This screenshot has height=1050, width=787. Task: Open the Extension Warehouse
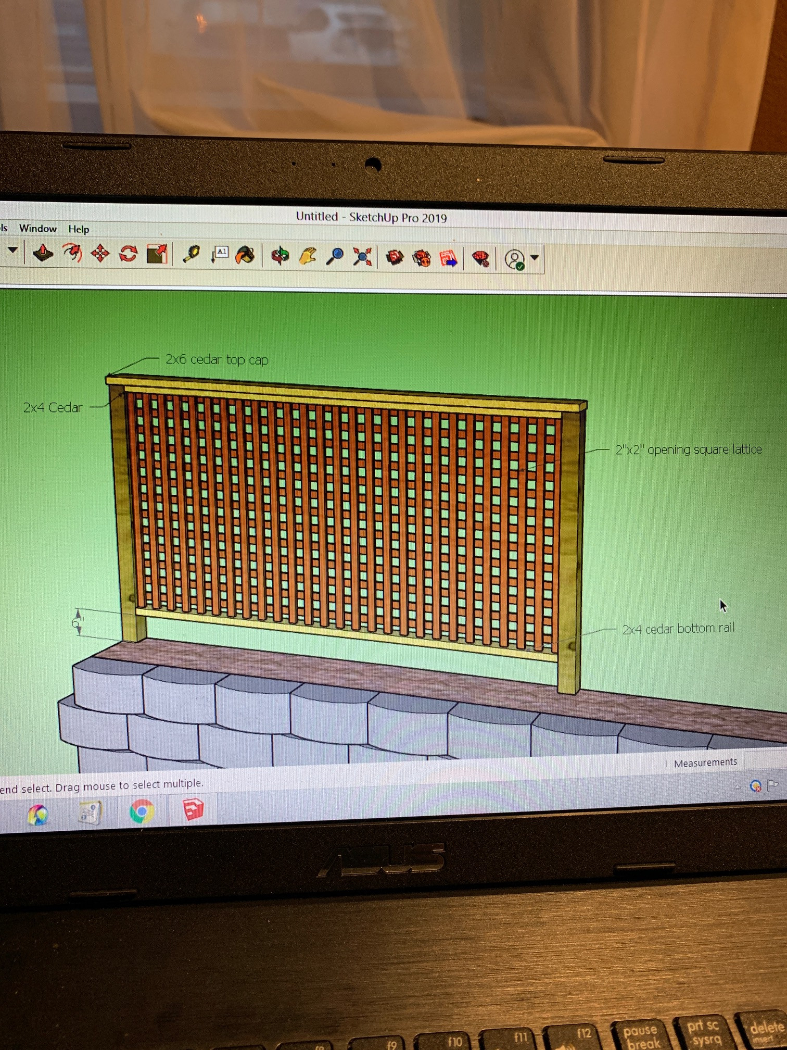click(422, 258)
